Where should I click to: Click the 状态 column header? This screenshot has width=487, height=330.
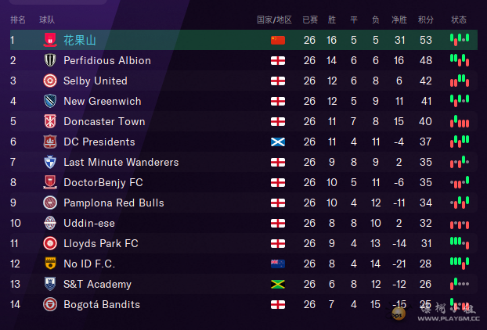tap(459, 19)
